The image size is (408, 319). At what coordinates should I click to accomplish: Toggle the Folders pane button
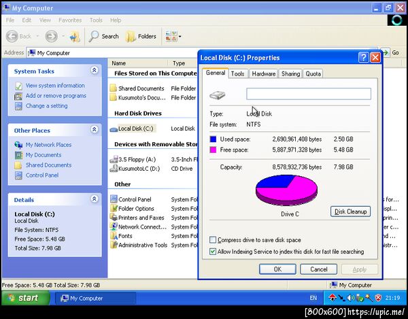141,37
